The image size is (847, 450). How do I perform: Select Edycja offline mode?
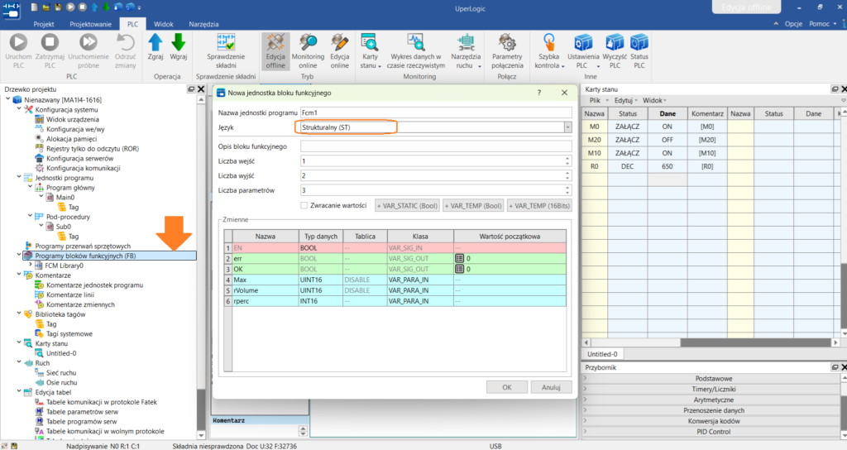275,50
